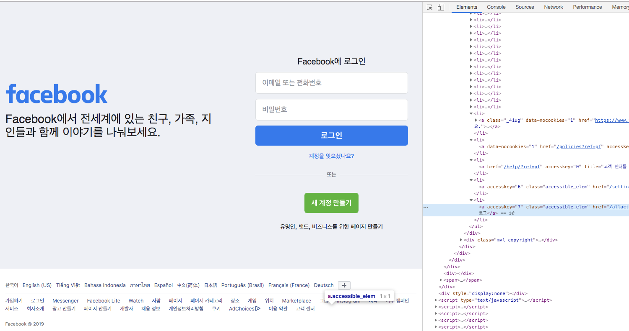Click the AdChoices arrow icon
629x331 pixels.
[257, 308]
